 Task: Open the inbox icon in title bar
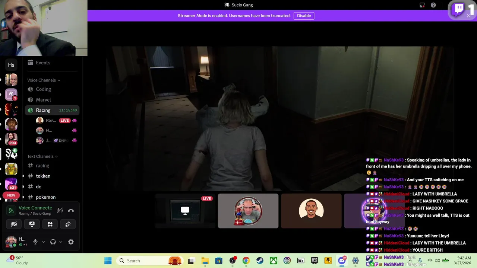click(422, 5)
